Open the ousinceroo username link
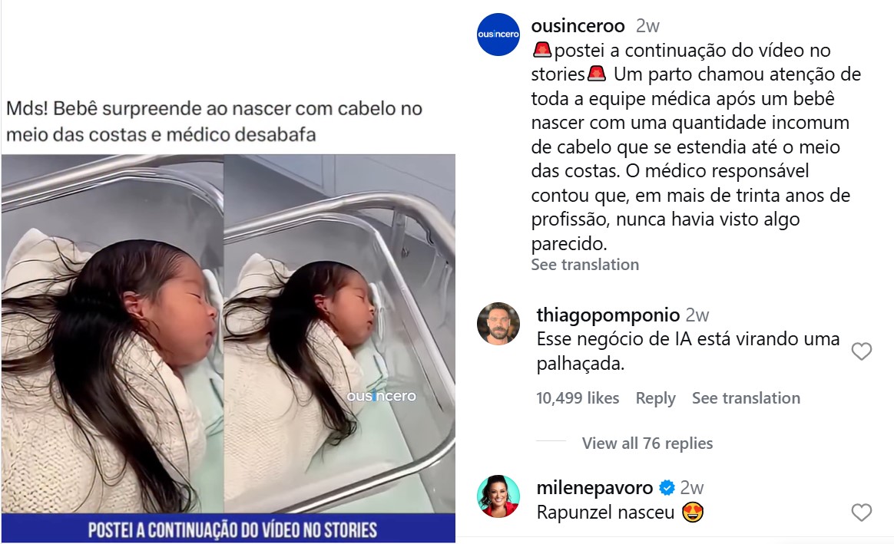Viewport: 894px width, 544px height. click(578, 25)
